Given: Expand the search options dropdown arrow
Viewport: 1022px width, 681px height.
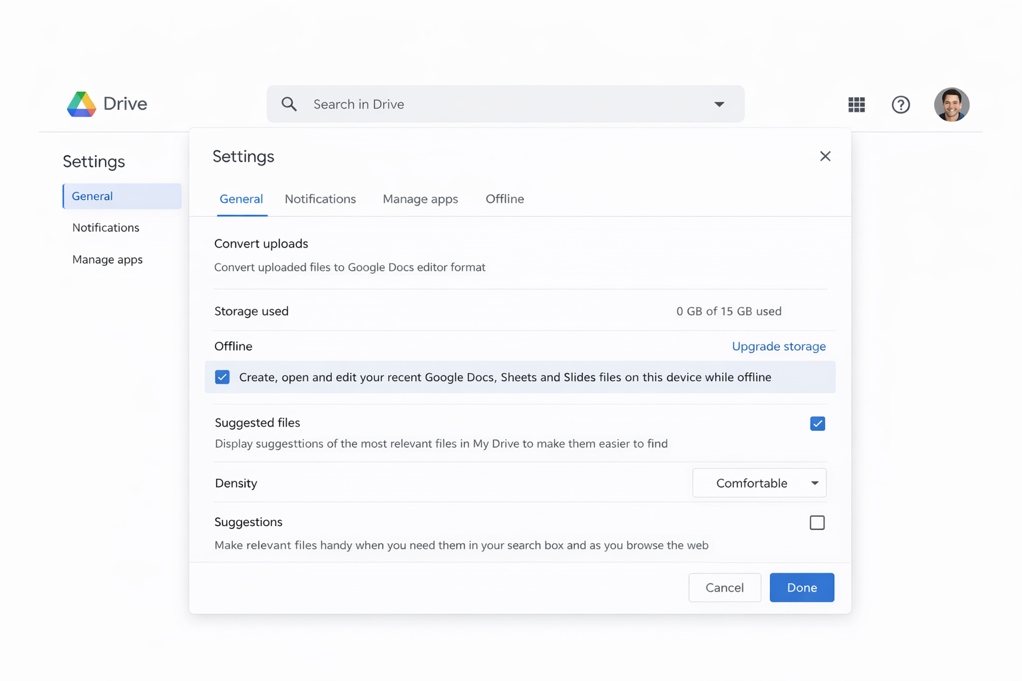Looking at the screenshot, I should pyautogui.click(x=719, y=104).
